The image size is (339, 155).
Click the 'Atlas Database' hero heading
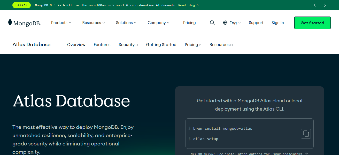click(x=71, y=101)
